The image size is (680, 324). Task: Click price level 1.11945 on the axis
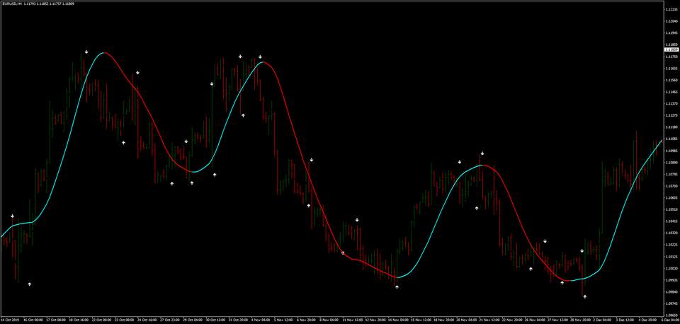(x=671, y=33)
